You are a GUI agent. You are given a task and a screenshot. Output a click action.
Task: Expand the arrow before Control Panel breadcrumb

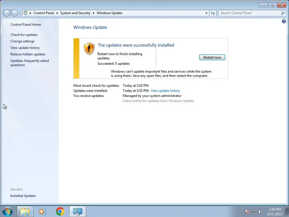30,13
